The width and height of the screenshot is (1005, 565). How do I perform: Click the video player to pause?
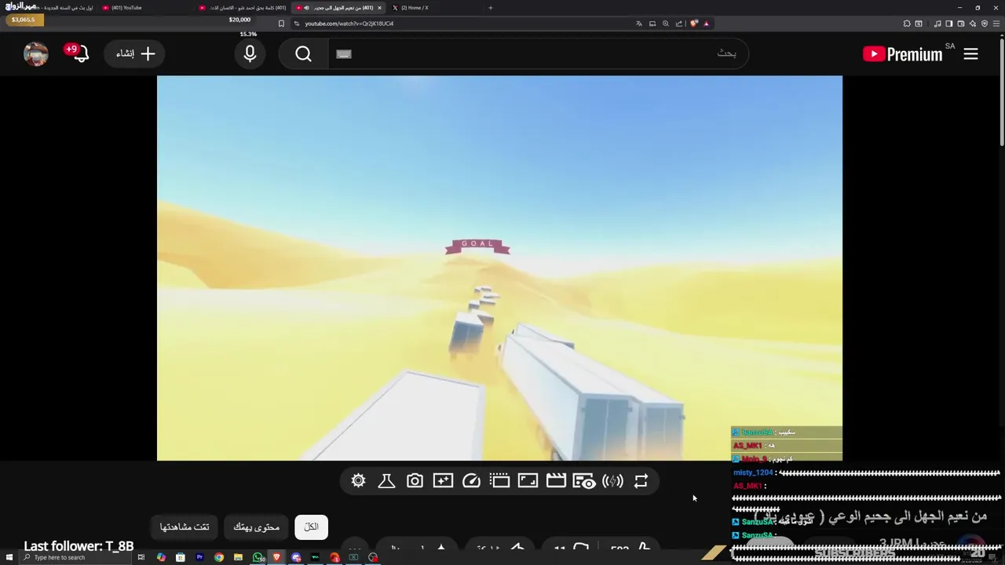click(499, 268)
